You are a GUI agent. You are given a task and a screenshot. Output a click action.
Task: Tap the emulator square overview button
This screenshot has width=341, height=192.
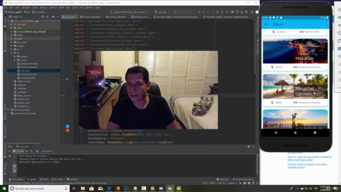click(315, 133)
